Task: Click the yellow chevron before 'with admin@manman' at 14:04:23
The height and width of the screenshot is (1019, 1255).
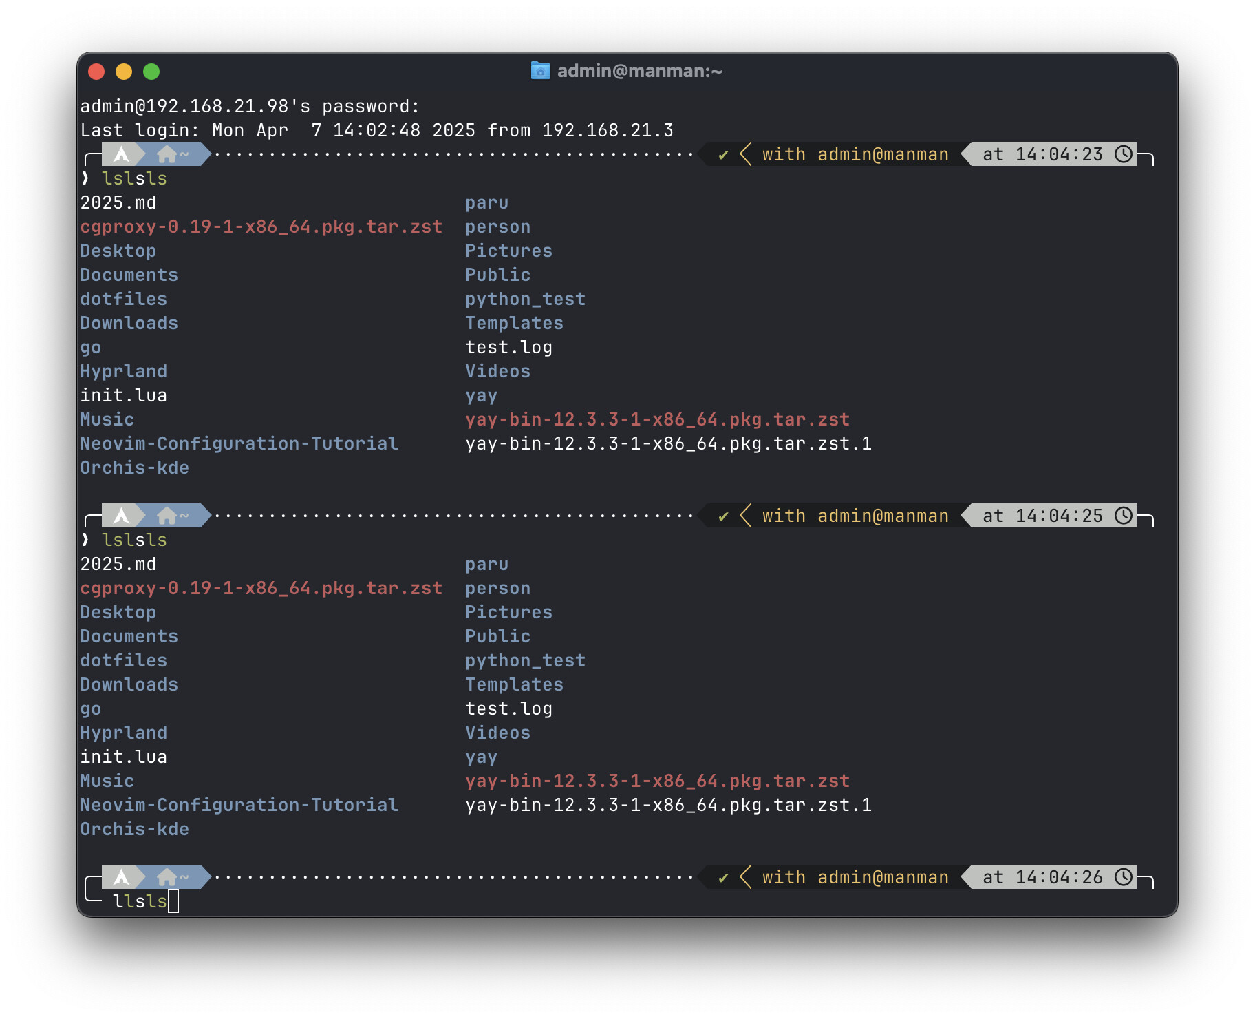Action: [746, 154]
